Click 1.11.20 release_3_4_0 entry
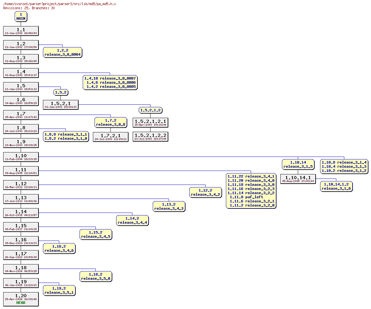The width and height of the screenshot is (371, 309). coord(251,180)
